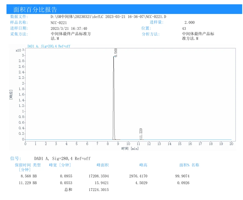Click the injection date 2023/3/21 value
Image resolution: width=243 pixels, height=200 pixels.
pos(69,29)
